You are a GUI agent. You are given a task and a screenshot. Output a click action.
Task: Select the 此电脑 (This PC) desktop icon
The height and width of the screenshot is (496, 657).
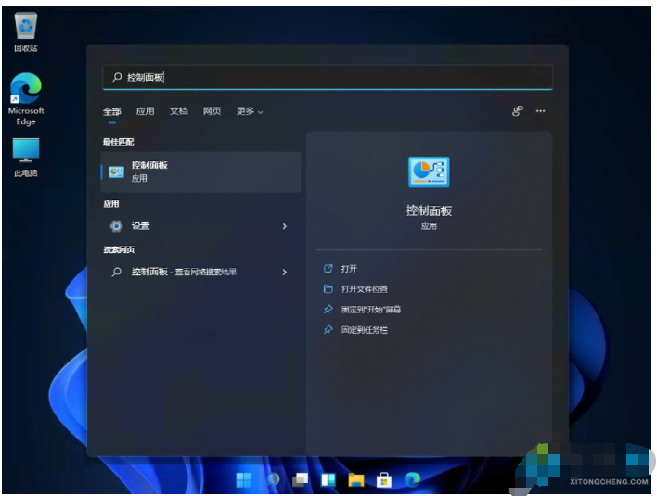coord(25,157)
